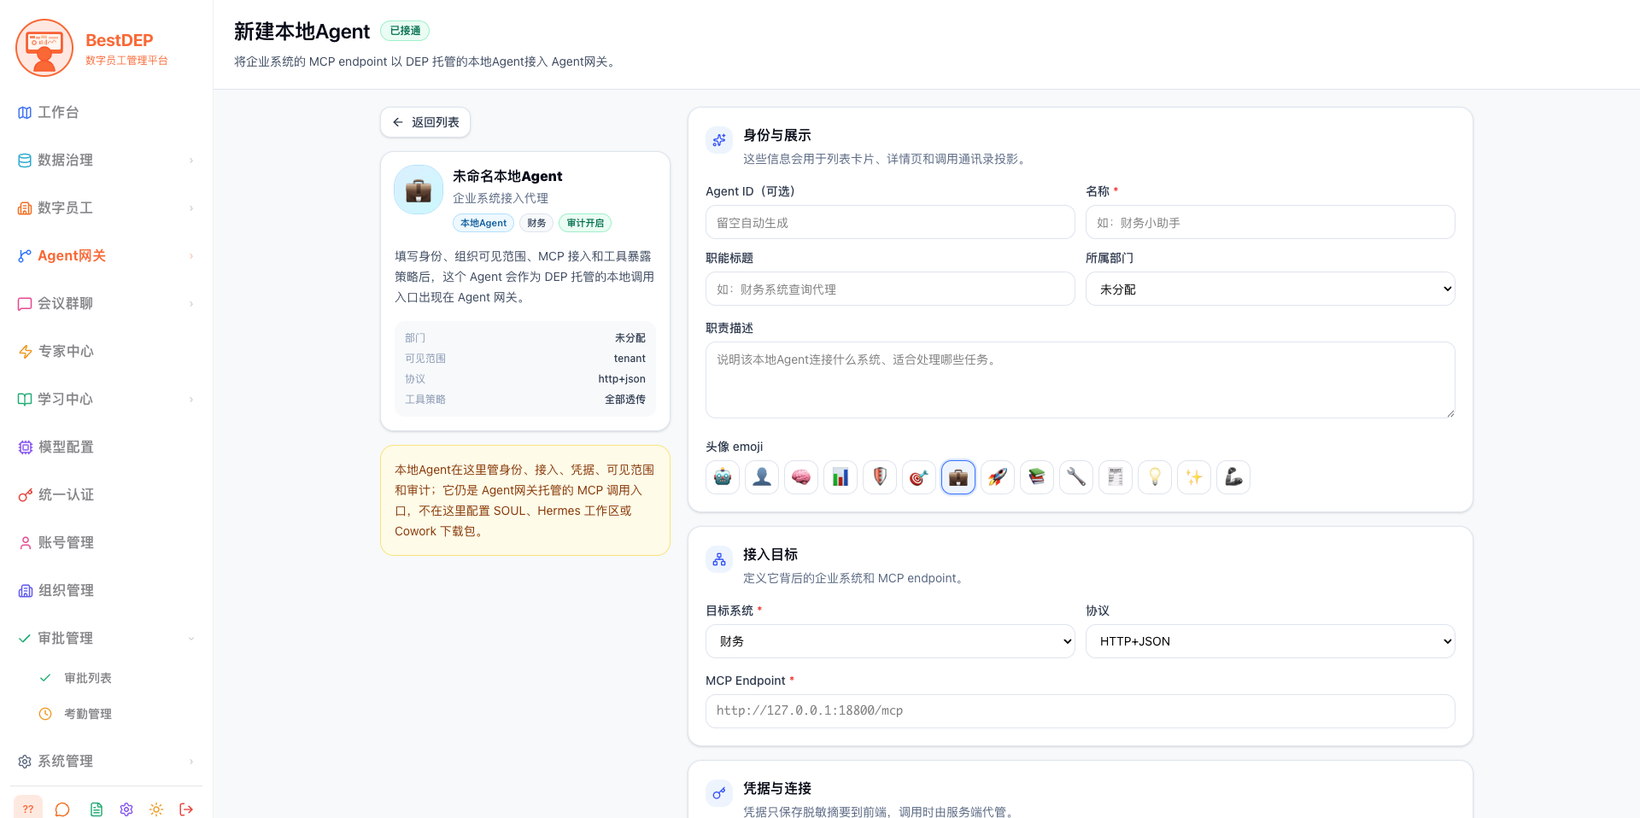Image resolution: width=1640 pixels, height=818 pixels.
Task: Expand the 数据治理 menu
Action: [106, 160]
